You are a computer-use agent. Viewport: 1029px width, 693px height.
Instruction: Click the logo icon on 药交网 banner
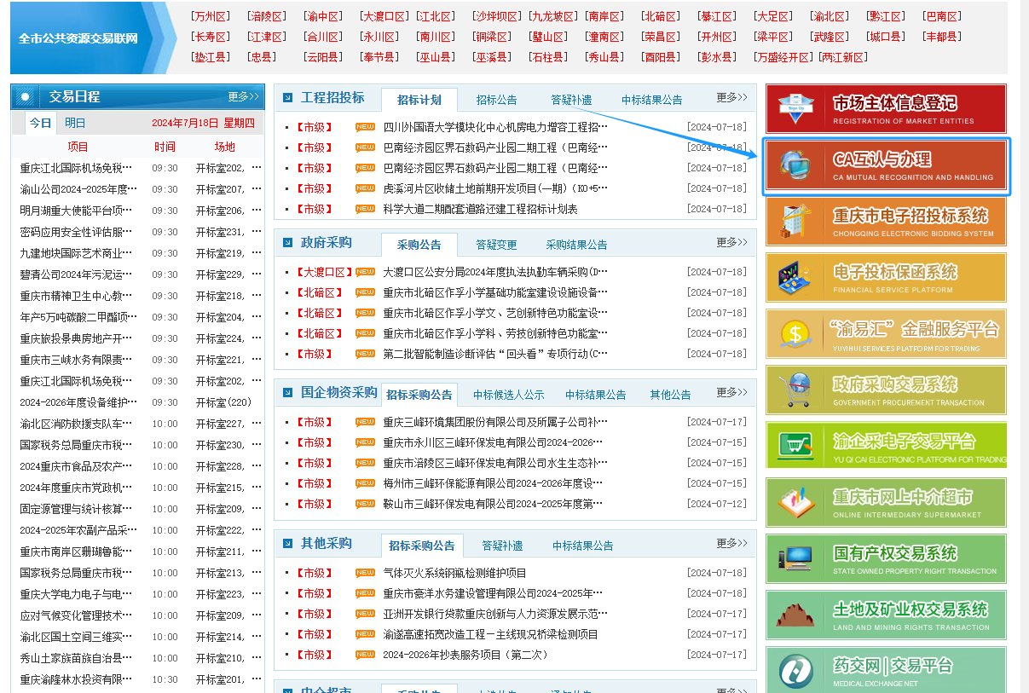pos(795,671)
